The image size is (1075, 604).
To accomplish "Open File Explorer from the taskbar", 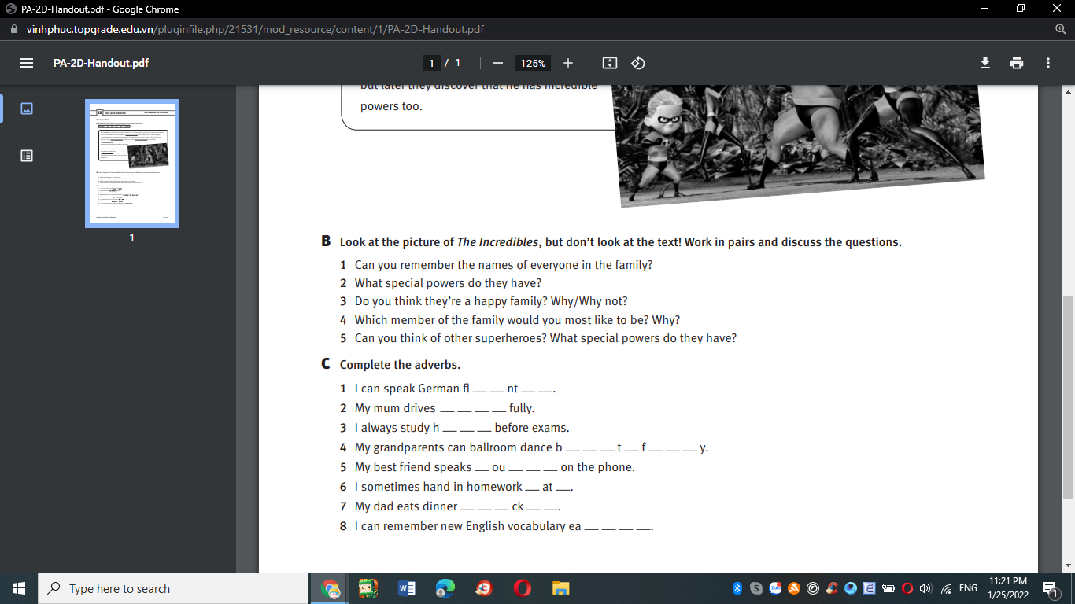I will (560, 588).
